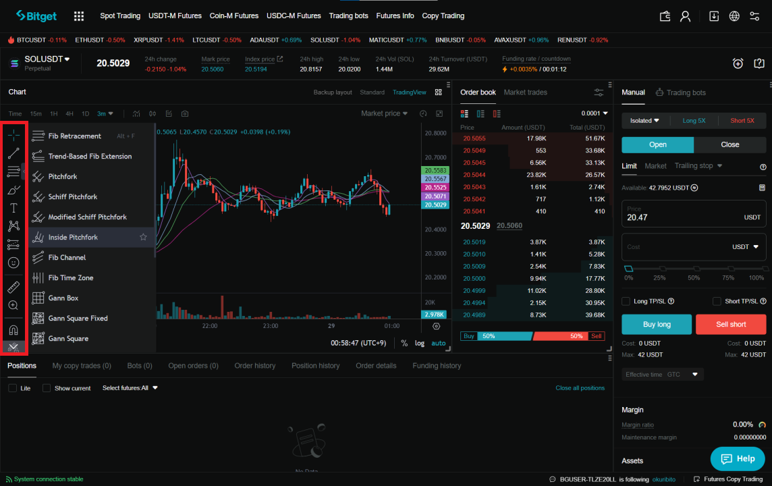The height and width of the screenshot is (486, 772).
Task: Set cost slider to 50% mark
Action: [x=696, y=269]
